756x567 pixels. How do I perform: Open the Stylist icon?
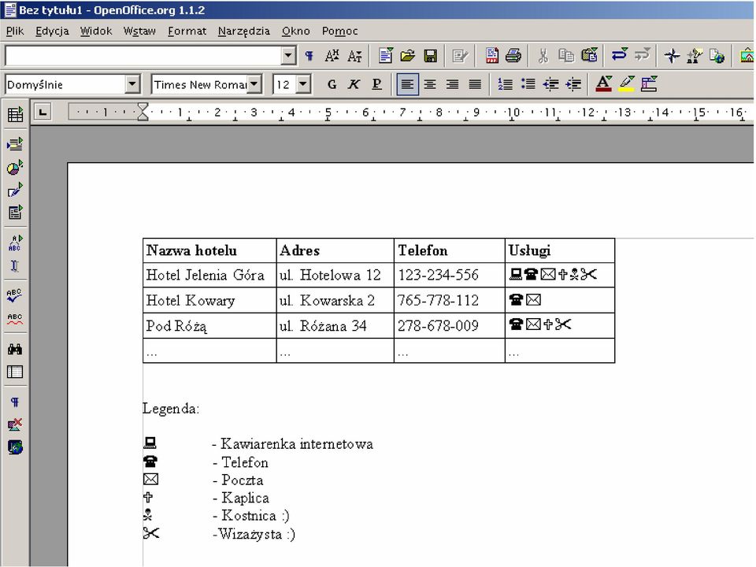point(695,56)
